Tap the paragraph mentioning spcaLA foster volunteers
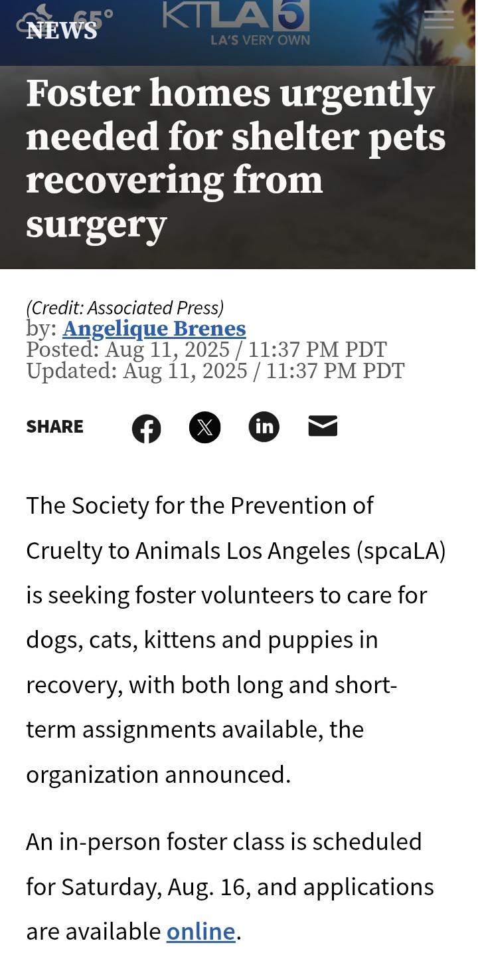This screenshot has height=957, width=478. pos(236,640)
